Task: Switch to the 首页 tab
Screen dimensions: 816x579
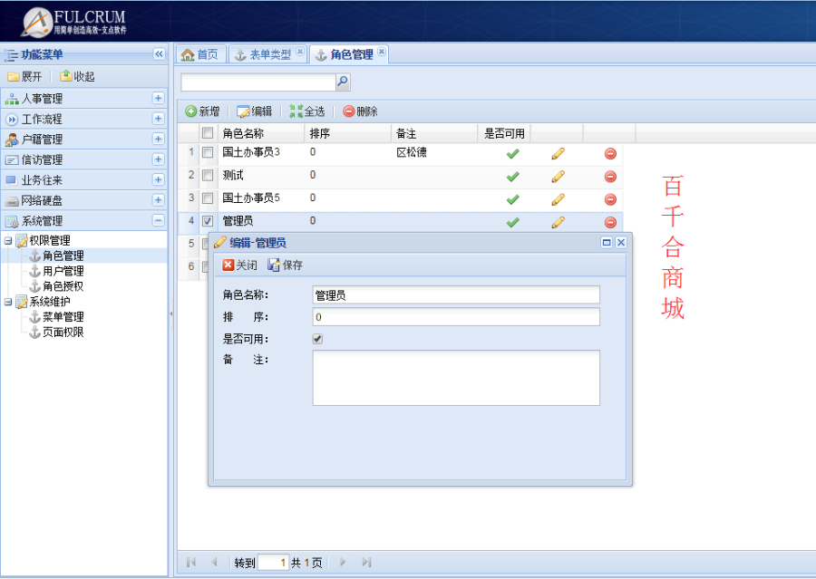Action: (200, 54)
